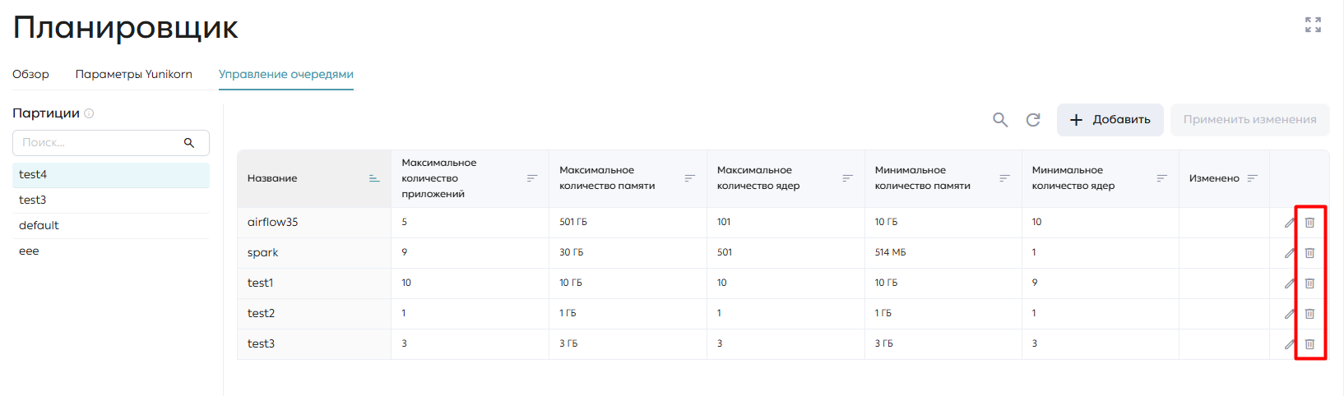Click test3 queue name in table

click(261, 344)
